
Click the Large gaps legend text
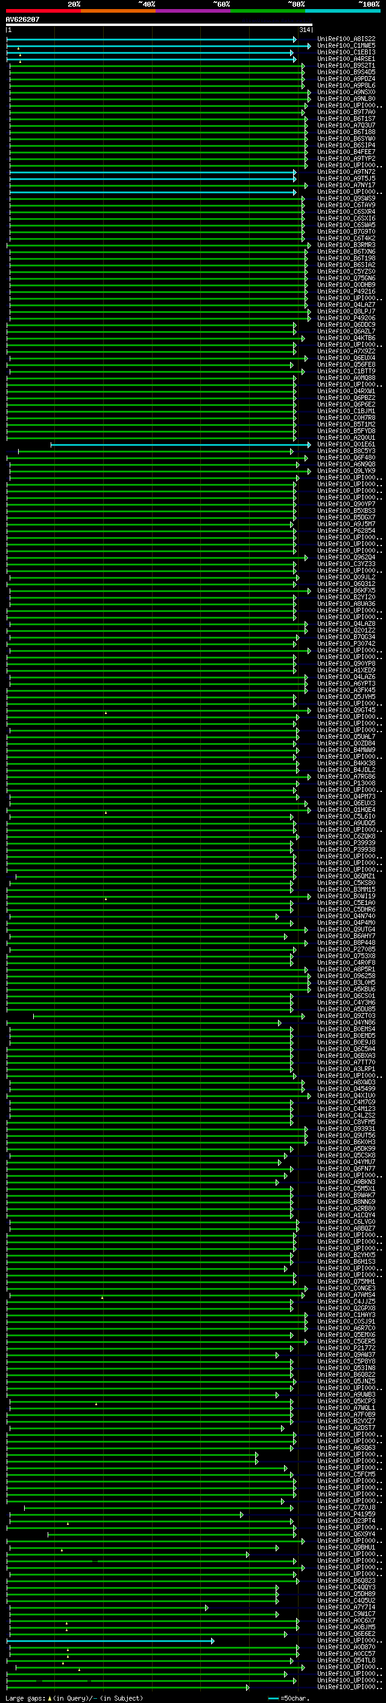coord(75,1698)
